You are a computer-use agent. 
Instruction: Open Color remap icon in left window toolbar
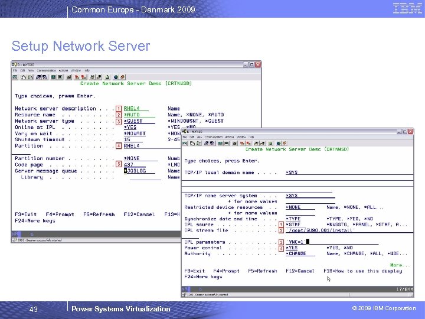(x=60, y=77)
